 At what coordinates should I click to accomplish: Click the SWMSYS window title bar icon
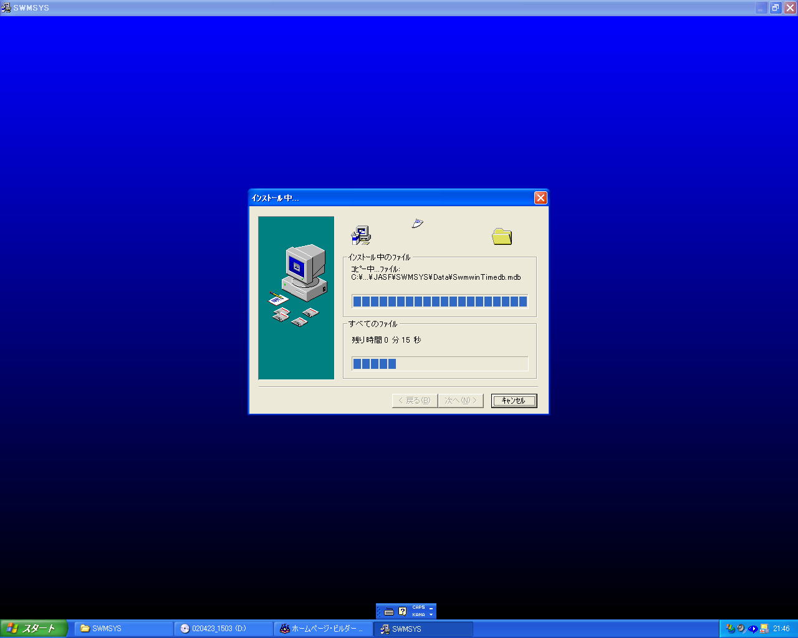coord(6,7)
